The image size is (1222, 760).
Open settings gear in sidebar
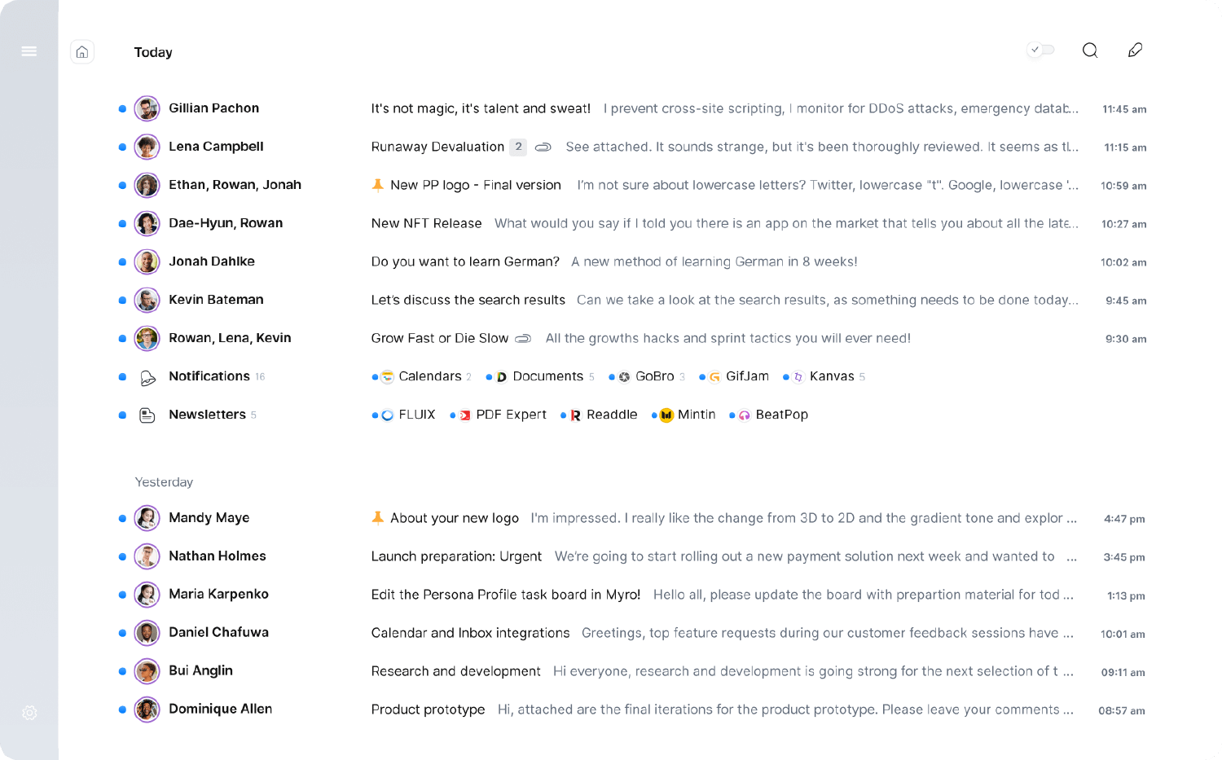tap(29, 713)
